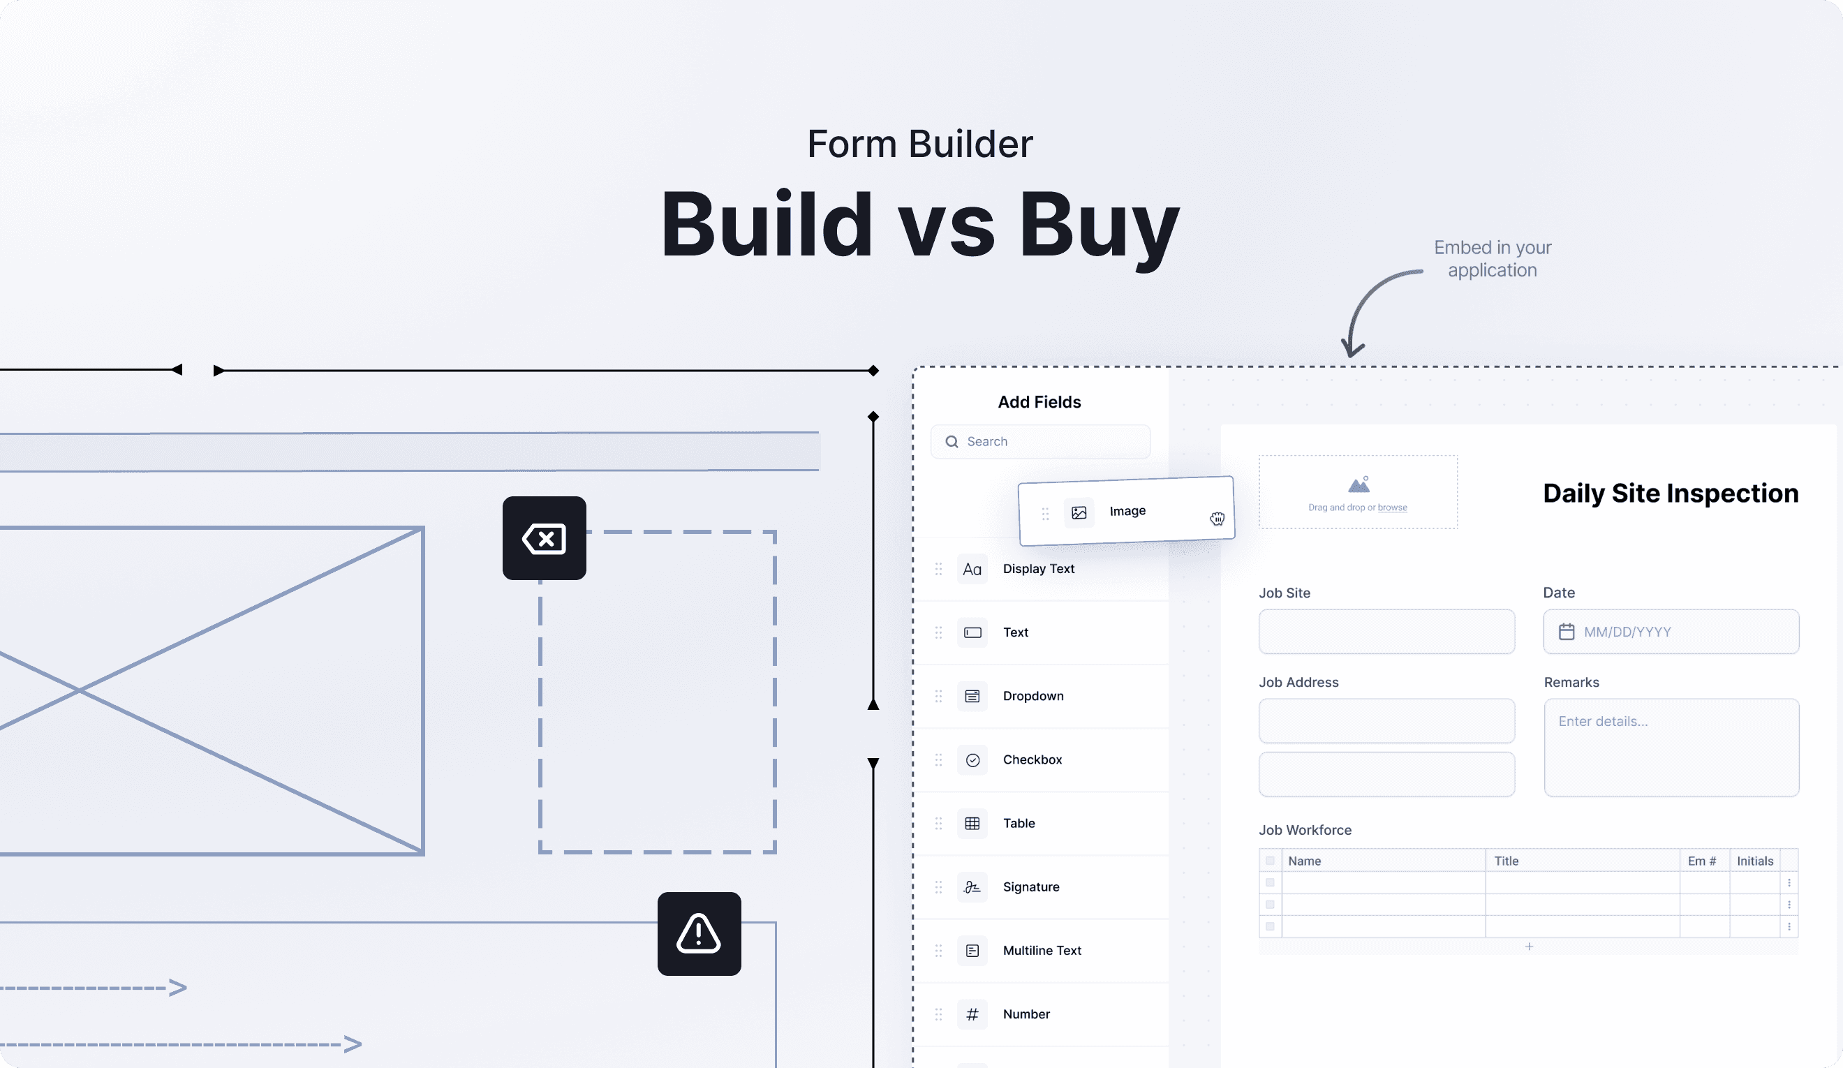
Task: Click the Date MM/DD/YYYY input
Action: click(1671, 632)
